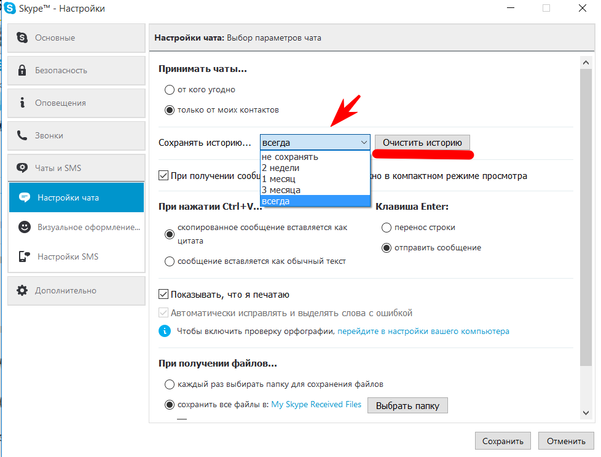Screen dimensions: 601x457
Task: Click the Сохранить button
Action: coord(502,441)
